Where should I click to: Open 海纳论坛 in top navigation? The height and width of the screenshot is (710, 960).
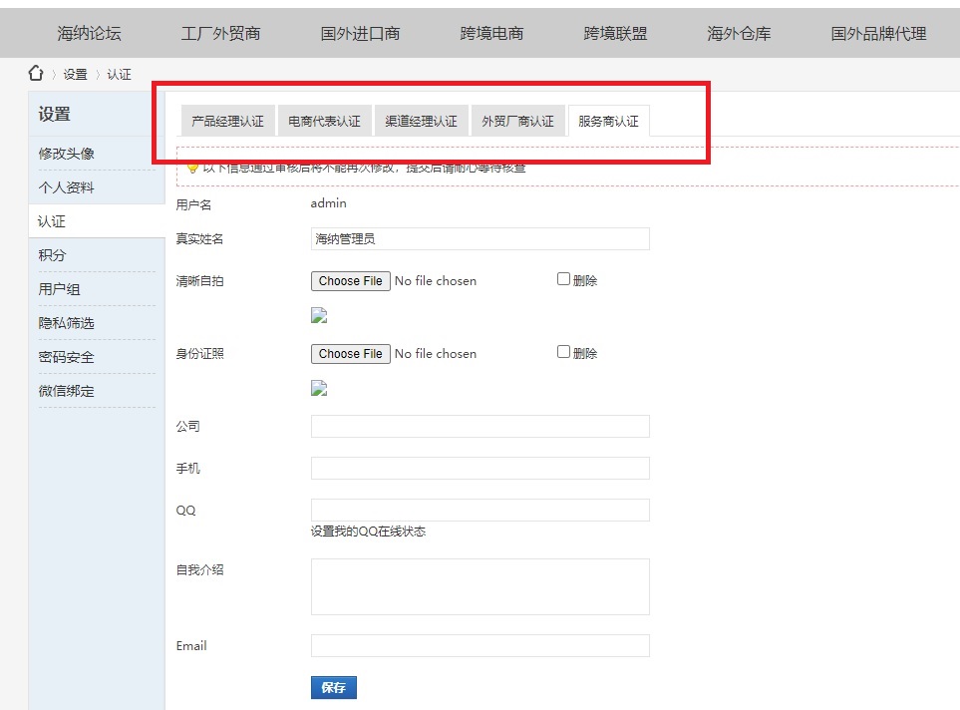[x=89, y=33]
